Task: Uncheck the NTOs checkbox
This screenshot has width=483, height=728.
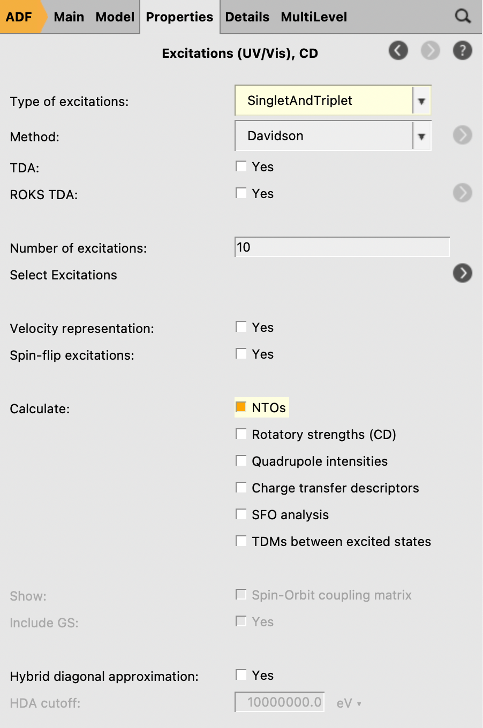Action: tap(241, 407)
